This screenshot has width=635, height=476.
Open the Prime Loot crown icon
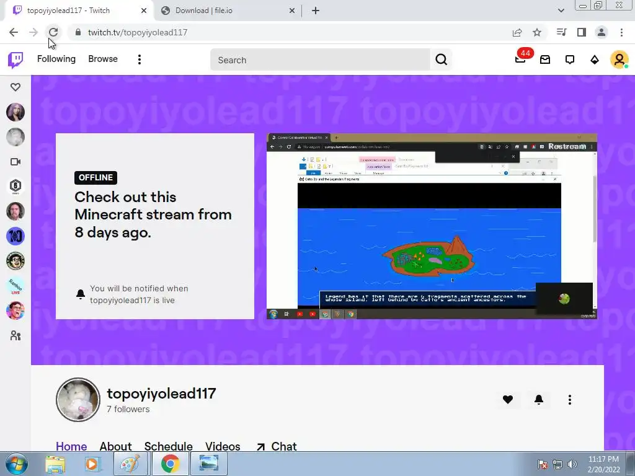point(545,60)
